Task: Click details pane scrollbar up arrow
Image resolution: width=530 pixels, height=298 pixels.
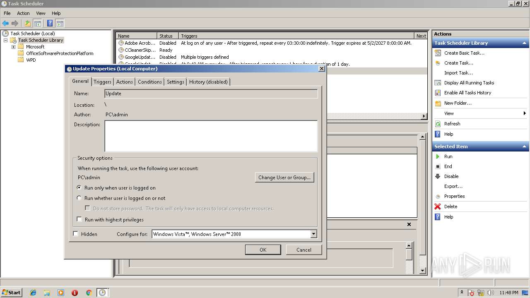Action: click(x=422, y=137)
